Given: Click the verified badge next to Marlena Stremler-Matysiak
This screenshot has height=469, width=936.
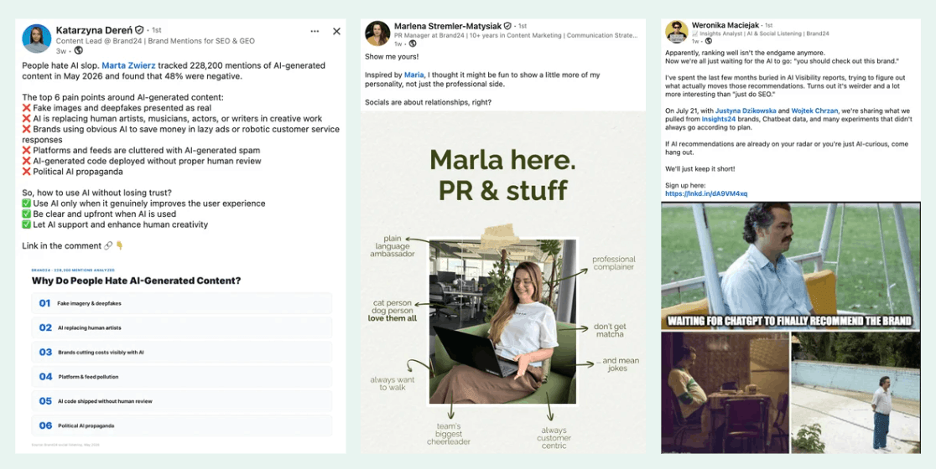Looking at the screenshot, I should click(507, 26).
